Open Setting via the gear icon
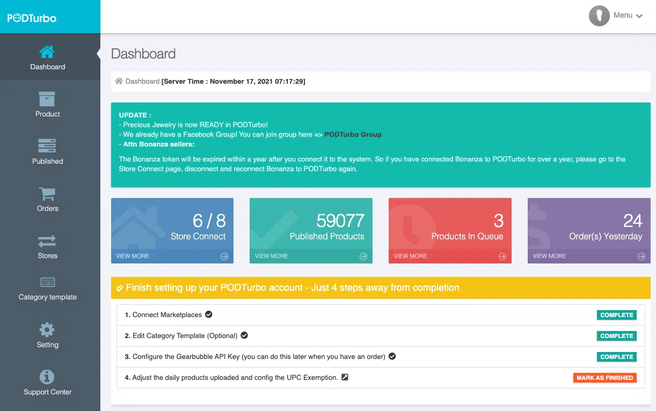The image size is (656, 411). [x=47, y=329]
